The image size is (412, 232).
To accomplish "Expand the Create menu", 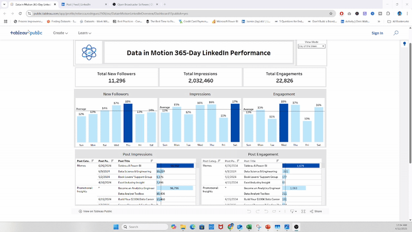I will [60, 33].
